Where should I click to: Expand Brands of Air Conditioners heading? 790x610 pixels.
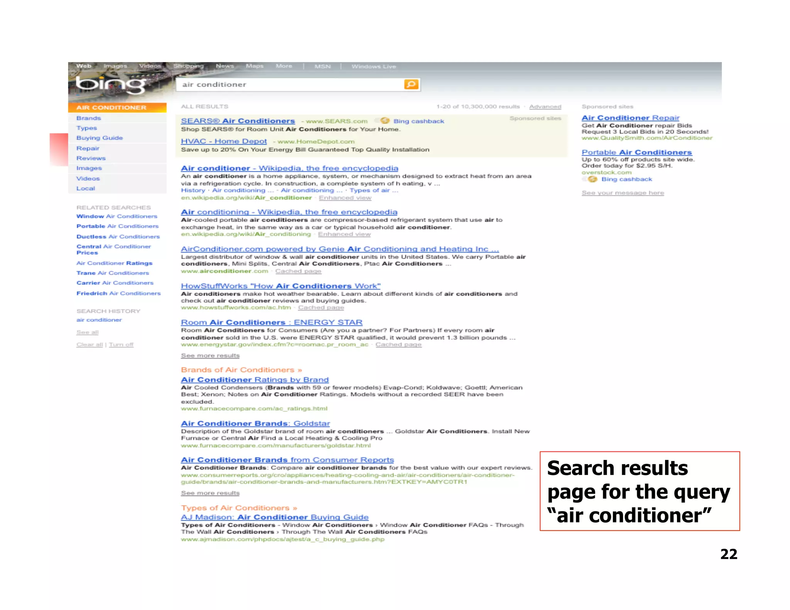(241, 370)
